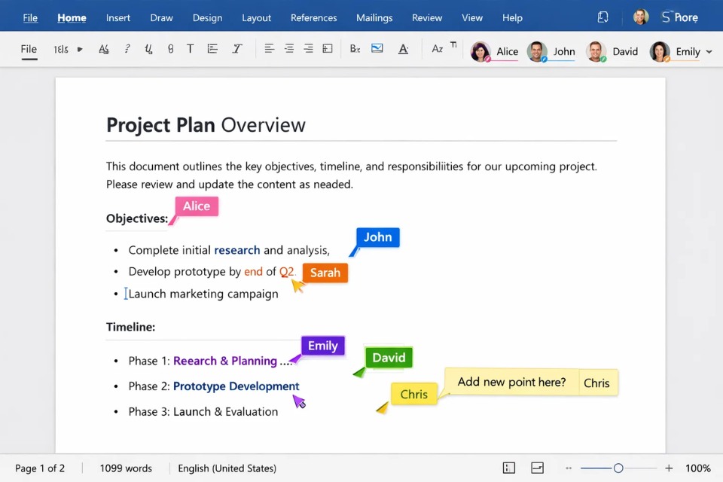Click the bulleted list icon
723x482 pixels.
pos(212,49)
